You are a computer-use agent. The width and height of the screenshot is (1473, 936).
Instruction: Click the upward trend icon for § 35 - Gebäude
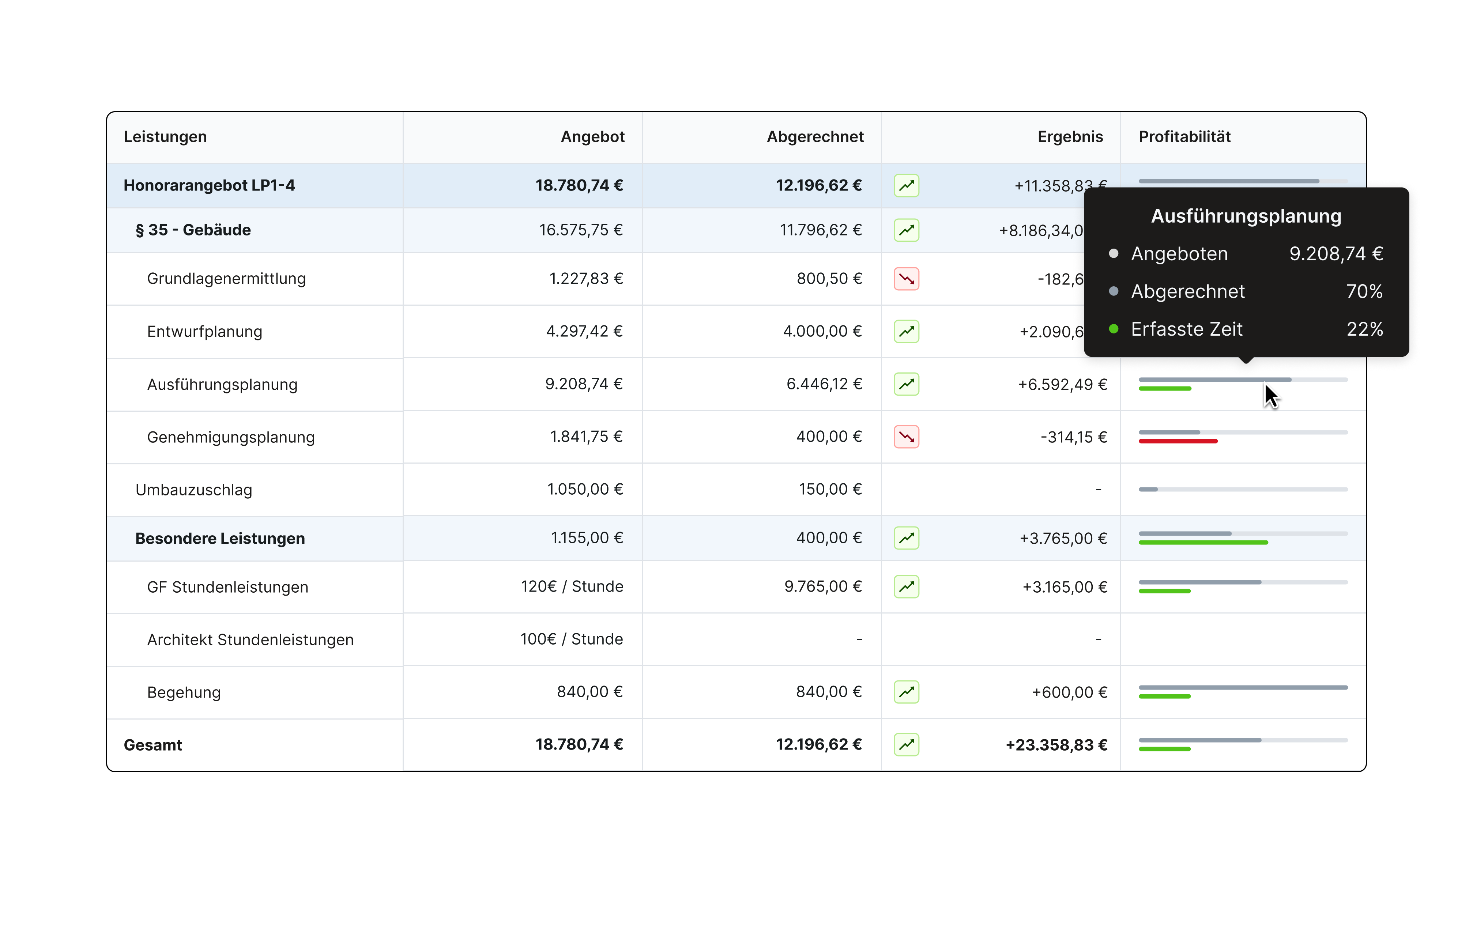[x=906, y=230]
